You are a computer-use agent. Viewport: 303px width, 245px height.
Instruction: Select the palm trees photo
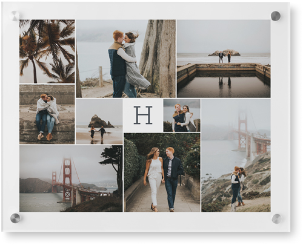point(47,51)
